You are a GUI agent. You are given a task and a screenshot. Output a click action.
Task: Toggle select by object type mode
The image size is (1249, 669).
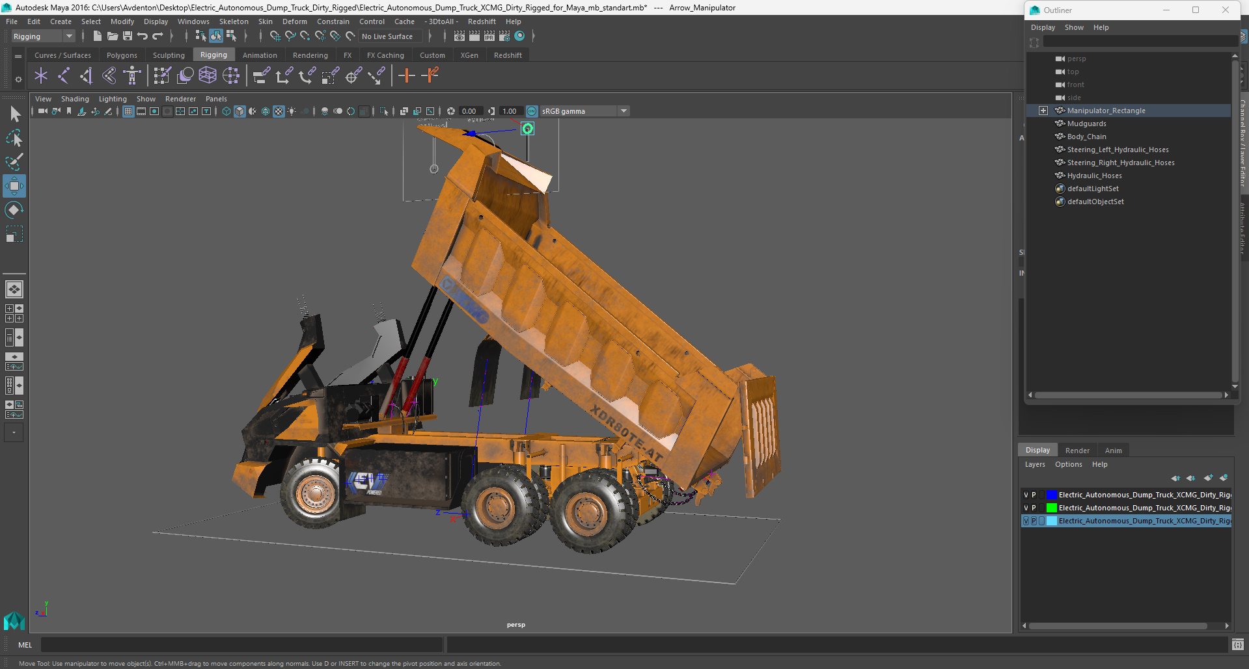[x=215, y=36]
